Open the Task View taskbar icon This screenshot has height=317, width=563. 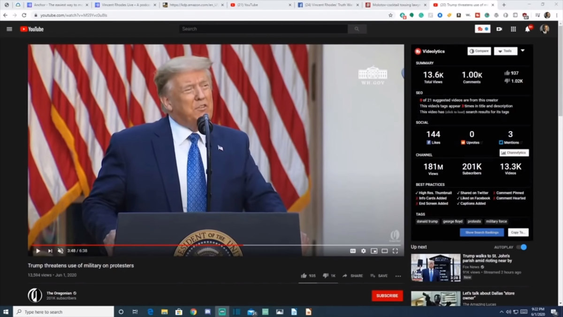(135, 311)
